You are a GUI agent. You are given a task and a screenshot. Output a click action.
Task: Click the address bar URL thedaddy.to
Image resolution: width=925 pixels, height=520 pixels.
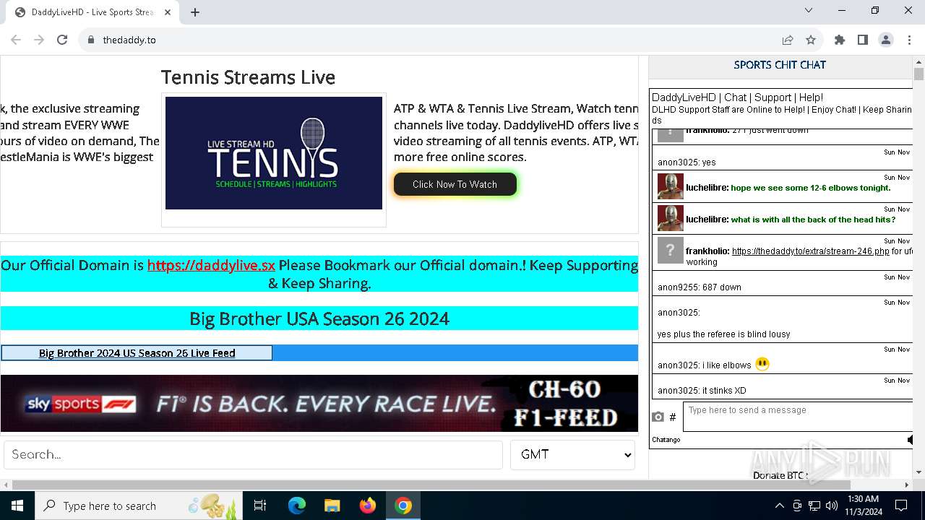click(x=129, y=40)
